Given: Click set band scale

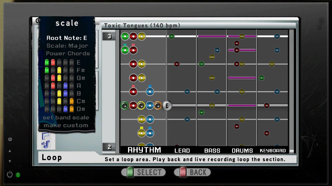Looking at the screenshot, I should pyautogui.click(x=66, y=118).
